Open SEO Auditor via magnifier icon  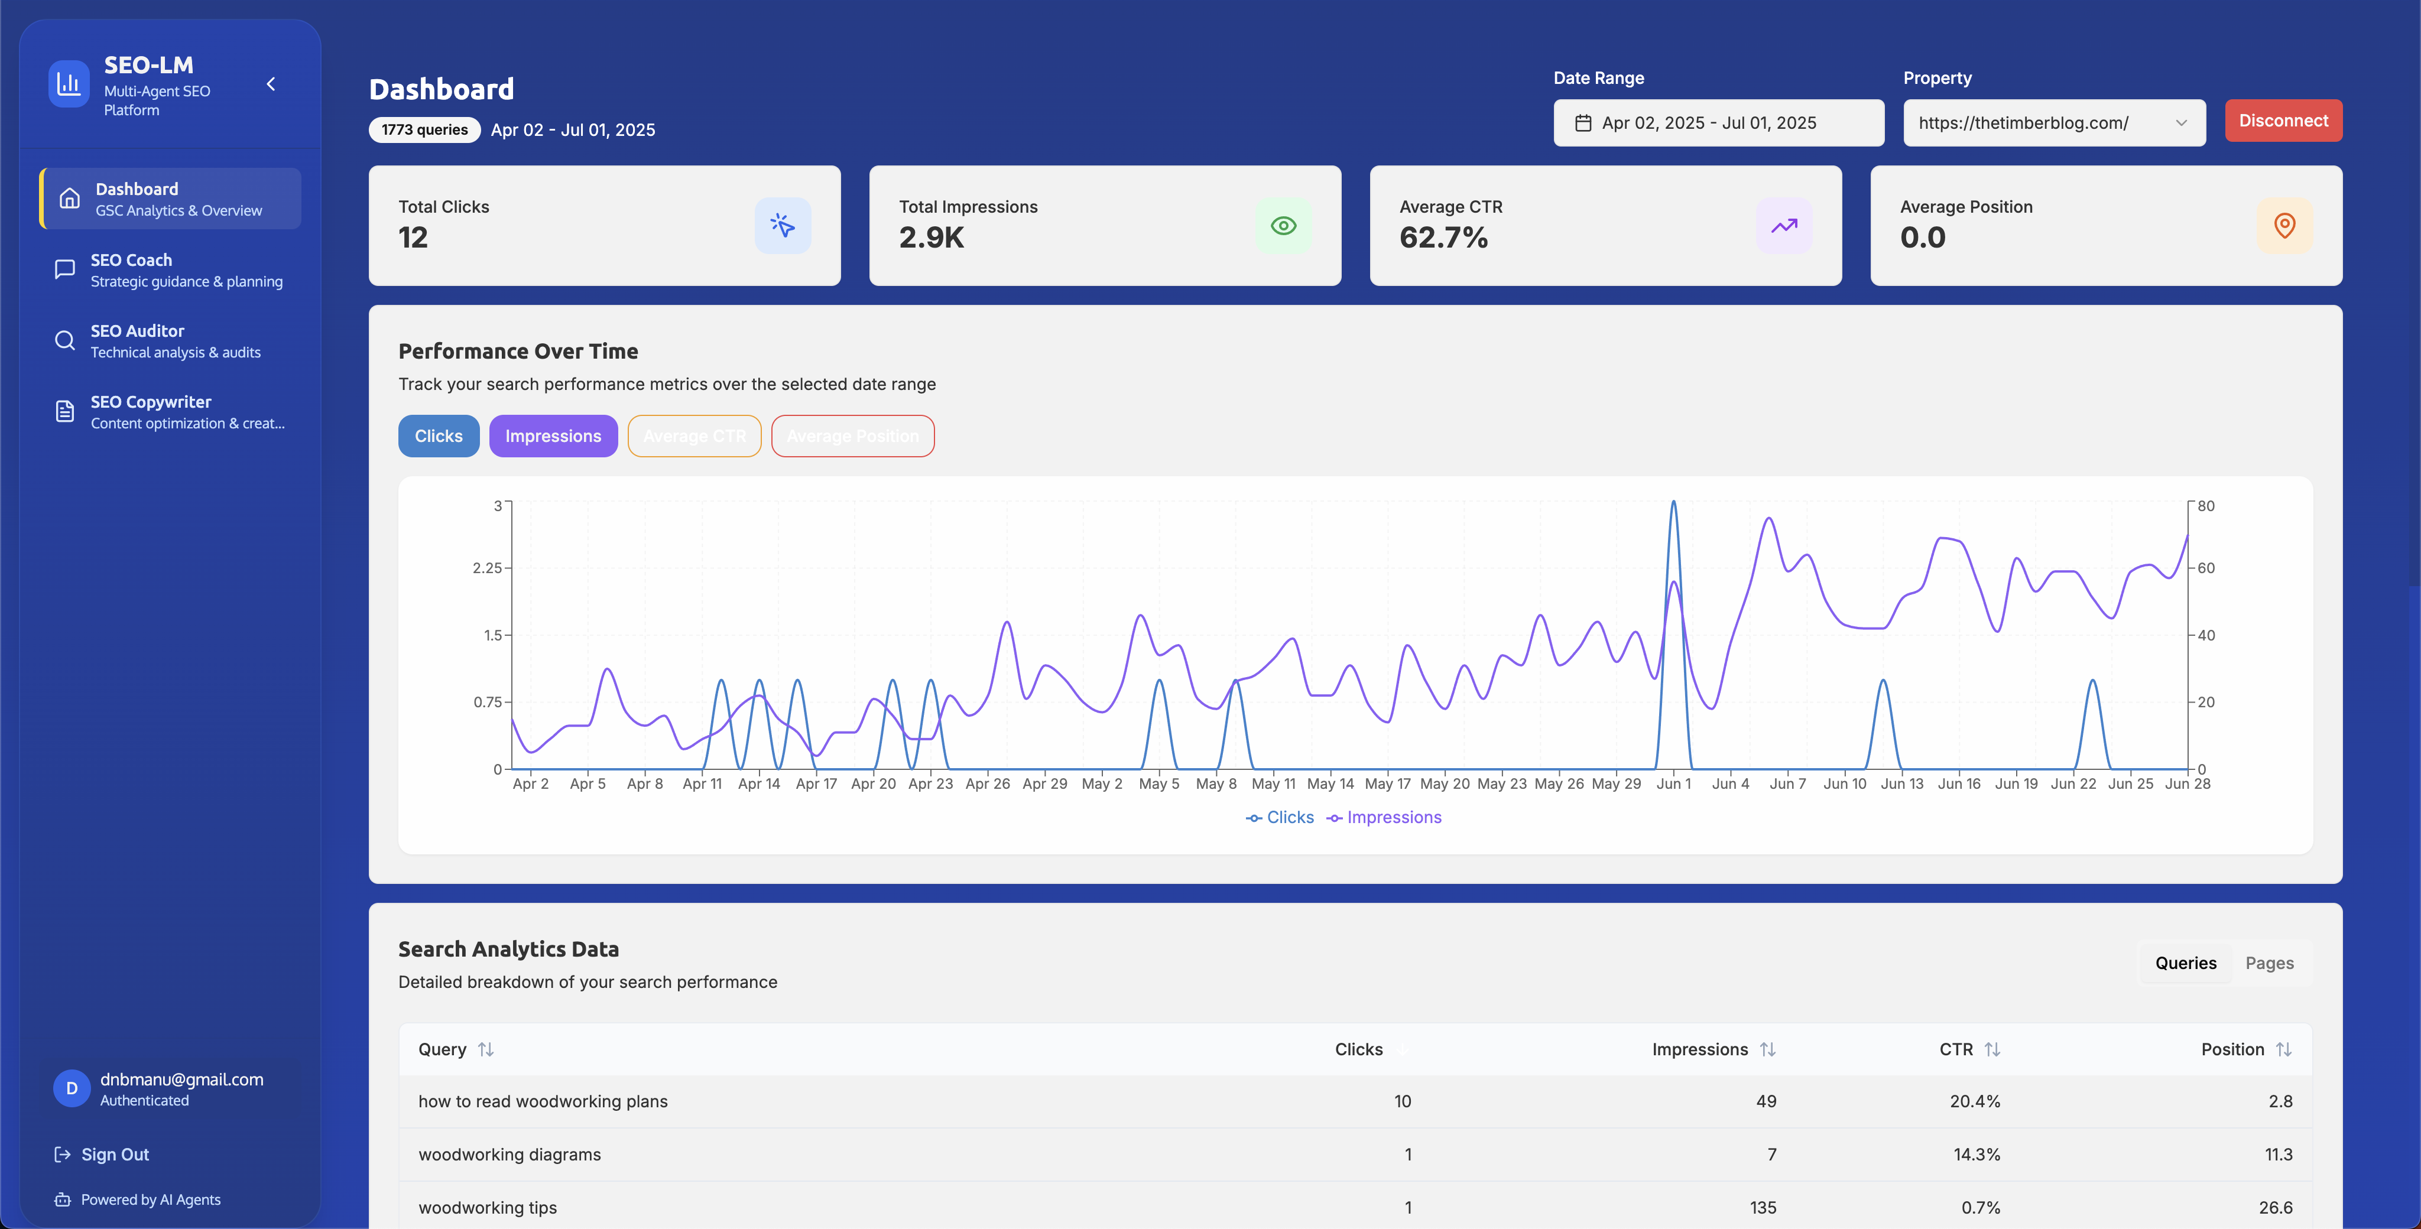[65, 341]
